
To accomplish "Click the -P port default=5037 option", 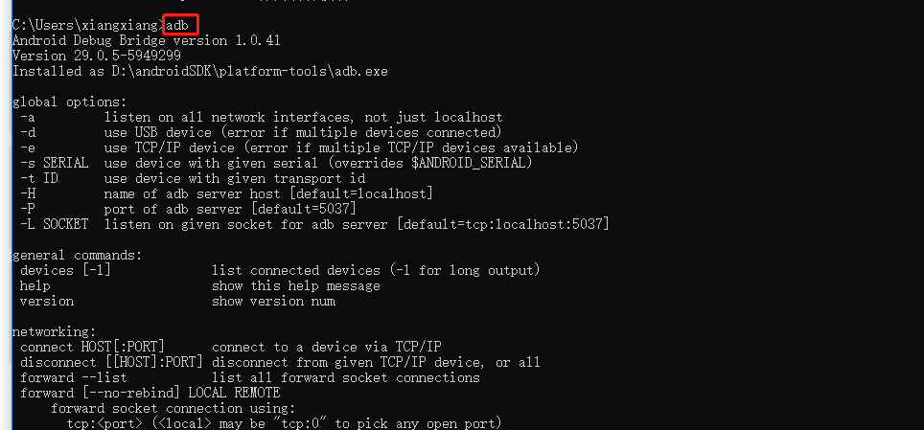I will 188,209.
